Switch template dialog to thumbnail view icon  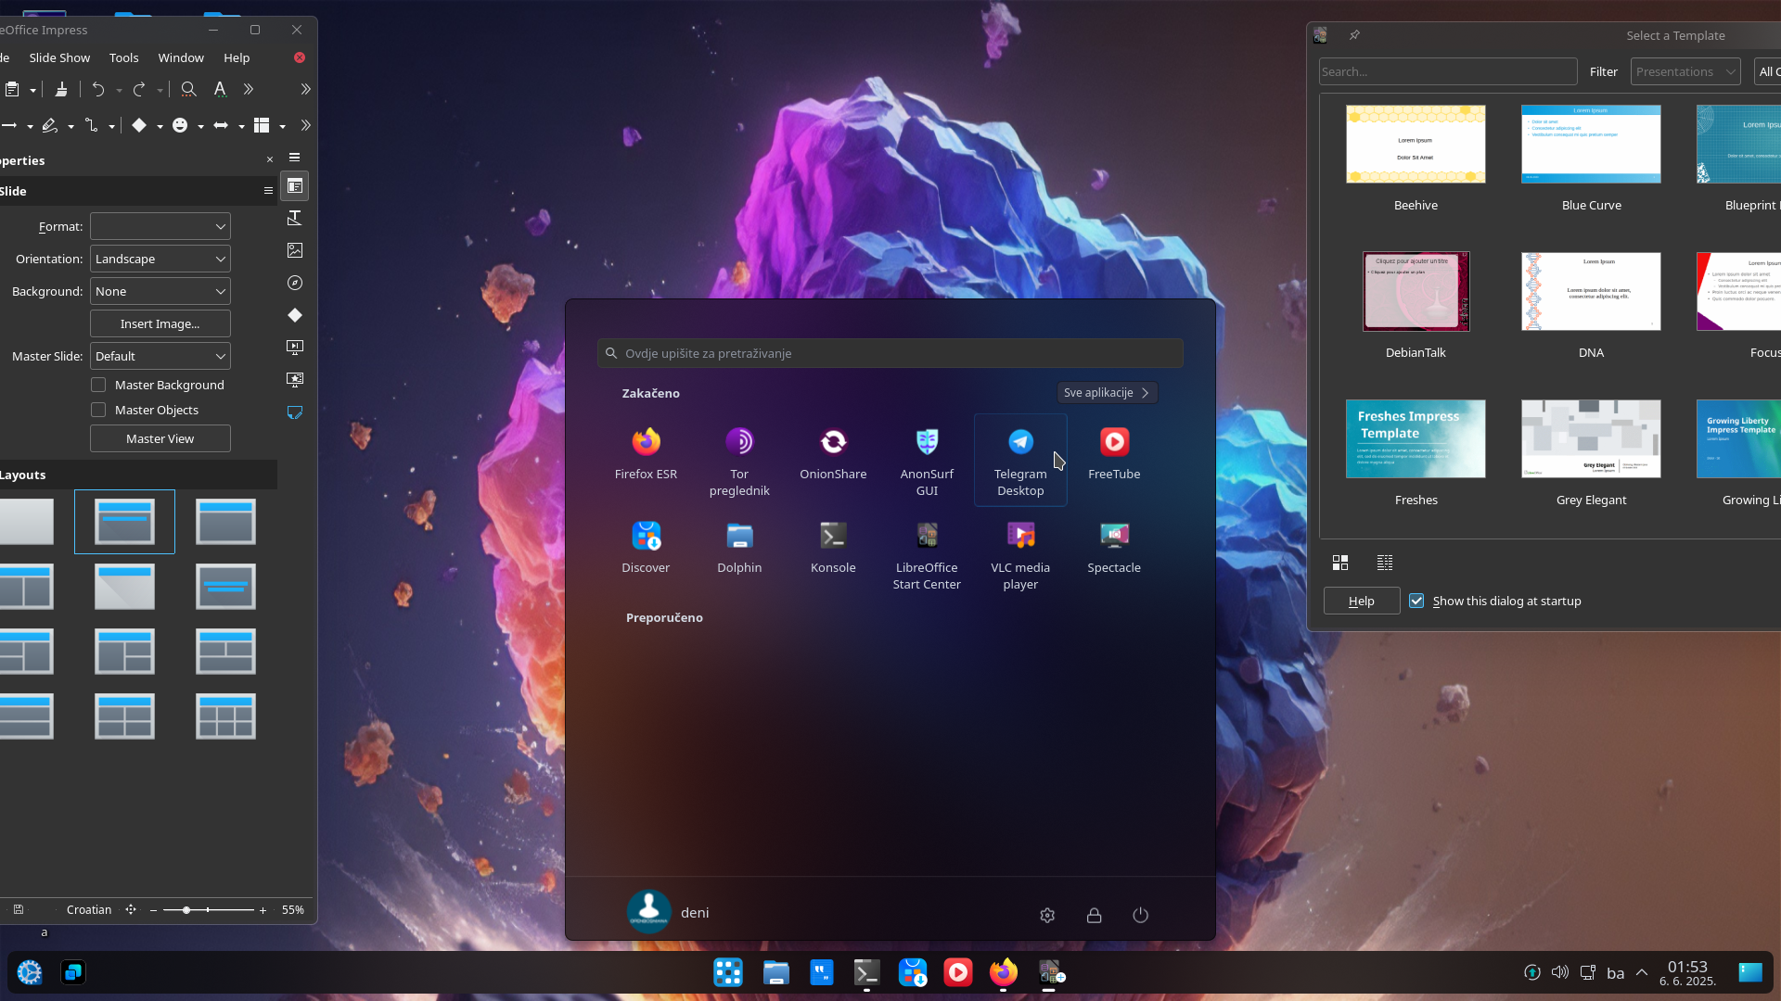pos(1340,563)
